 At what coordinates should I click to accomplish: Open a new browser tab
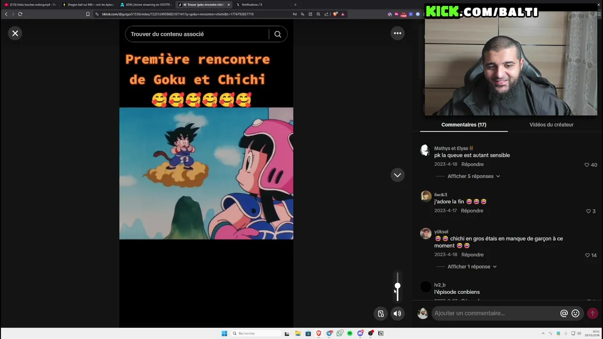[295, 5]
